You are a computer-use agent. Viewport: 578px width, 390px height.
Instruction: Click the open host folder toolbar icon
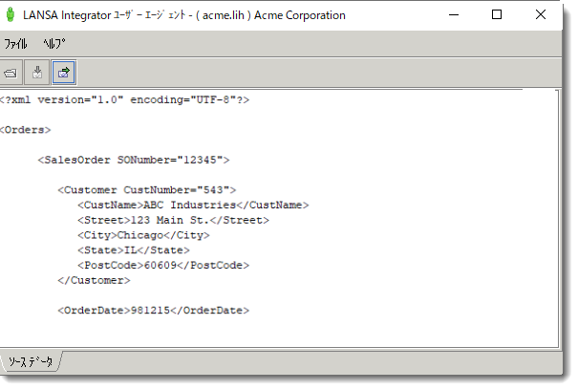(11, 73)
